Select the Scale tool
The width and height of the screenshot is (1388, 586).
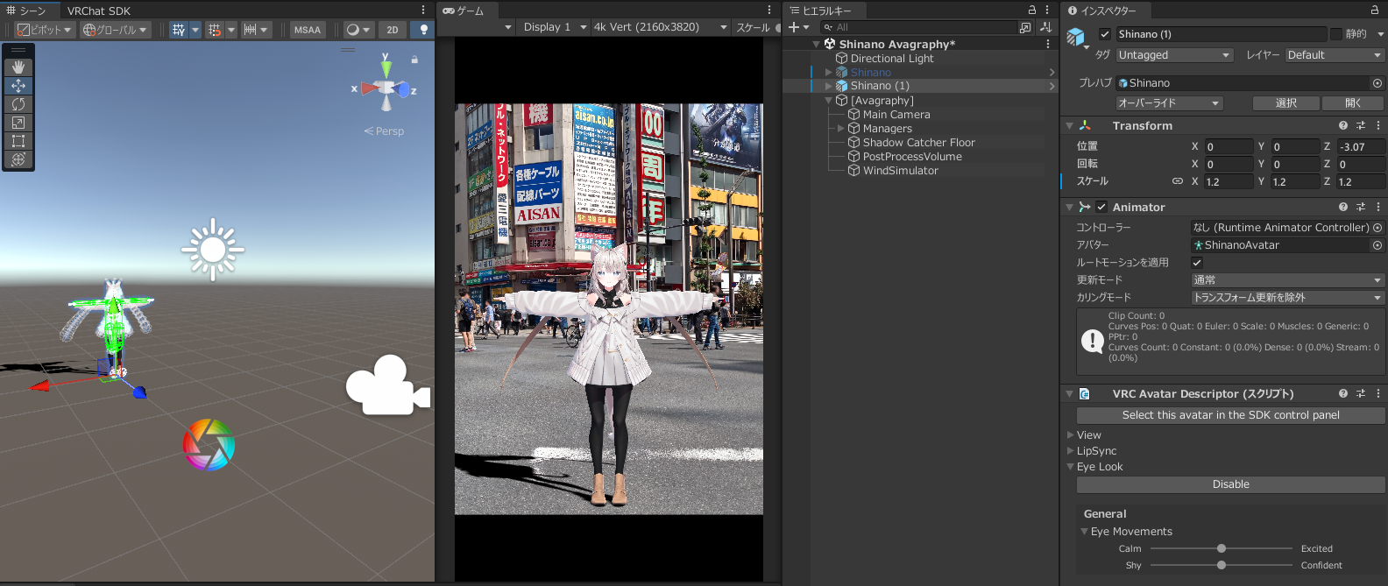(18, 123)
